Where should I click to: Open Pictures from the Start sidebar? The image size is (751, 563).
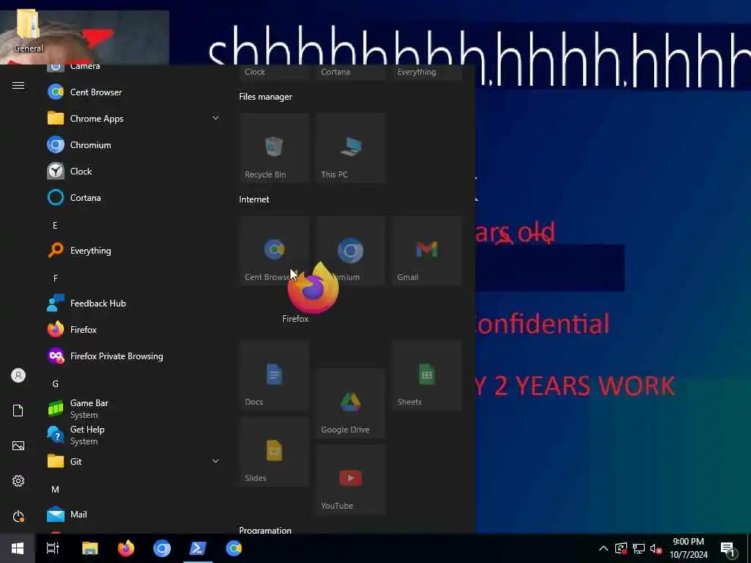click(18, 446)
